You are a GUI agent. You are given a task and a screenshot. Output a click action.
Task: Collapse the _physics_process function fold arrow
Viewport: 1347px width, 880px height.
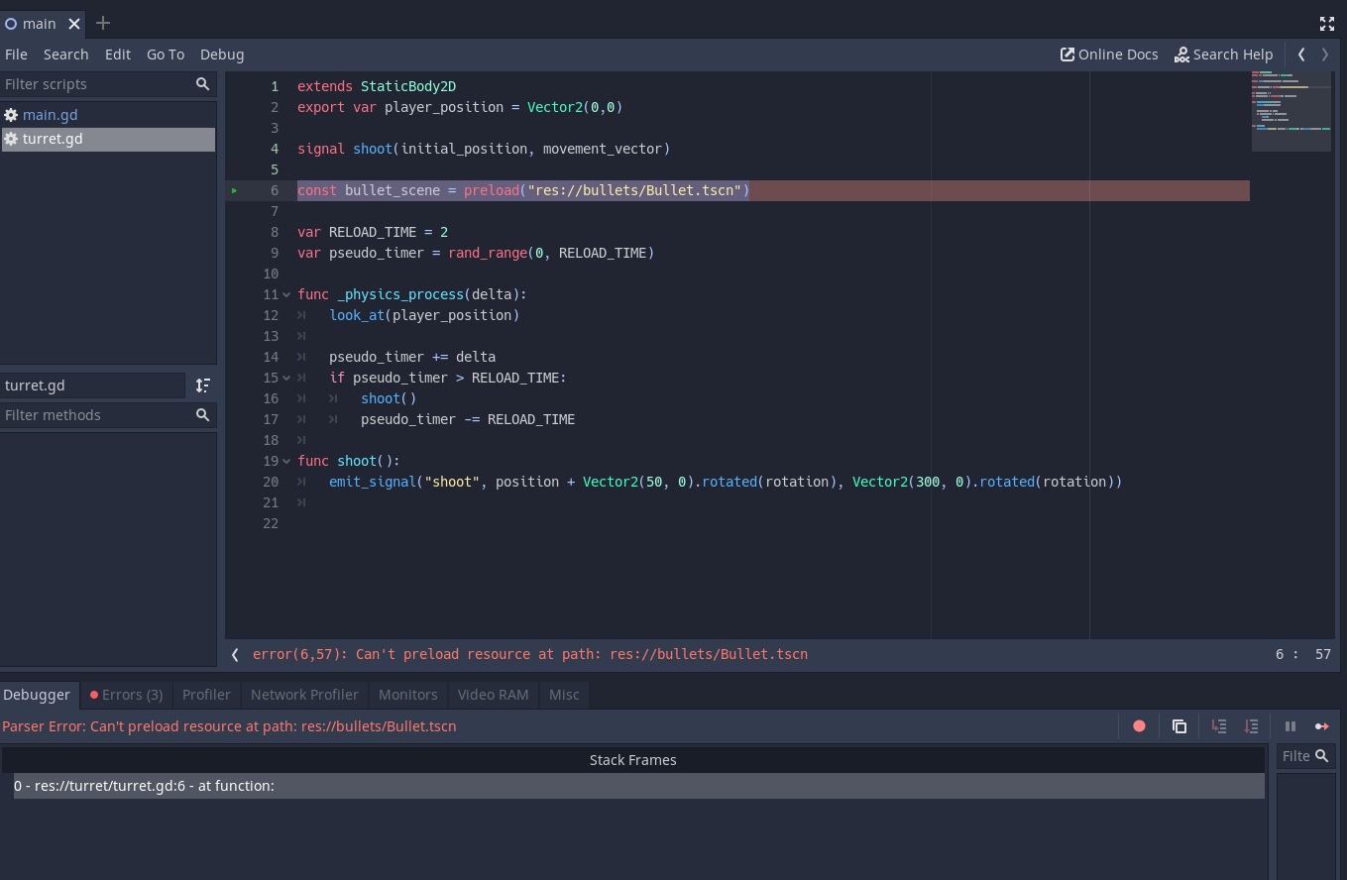pyautogui.click(x=285, y=294)
